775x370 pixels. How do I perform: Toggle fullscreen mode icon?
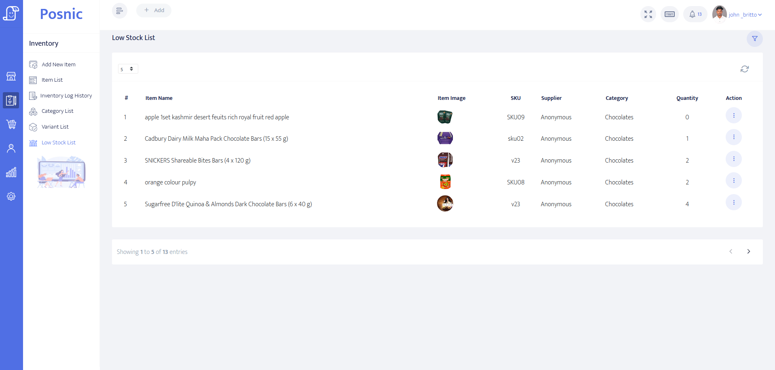648,15
